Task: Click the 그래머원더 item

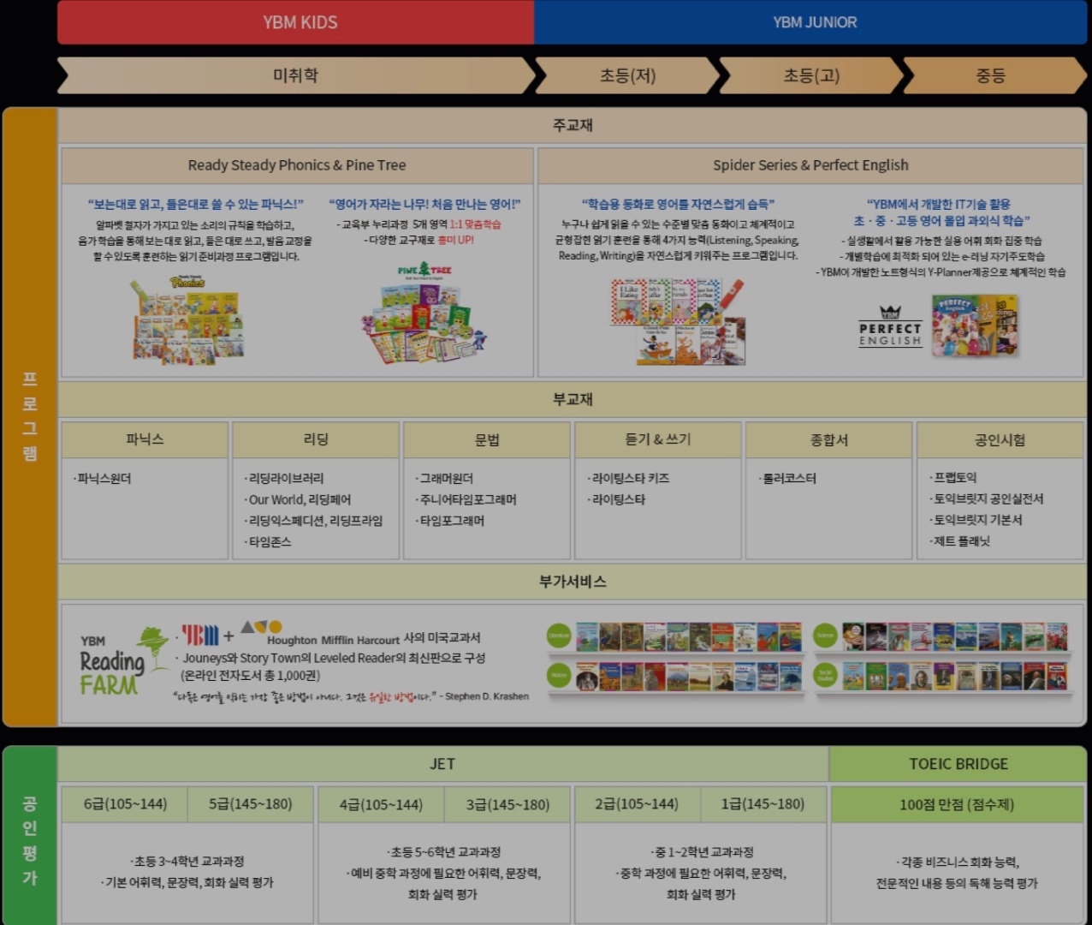Action: [445, 479]
